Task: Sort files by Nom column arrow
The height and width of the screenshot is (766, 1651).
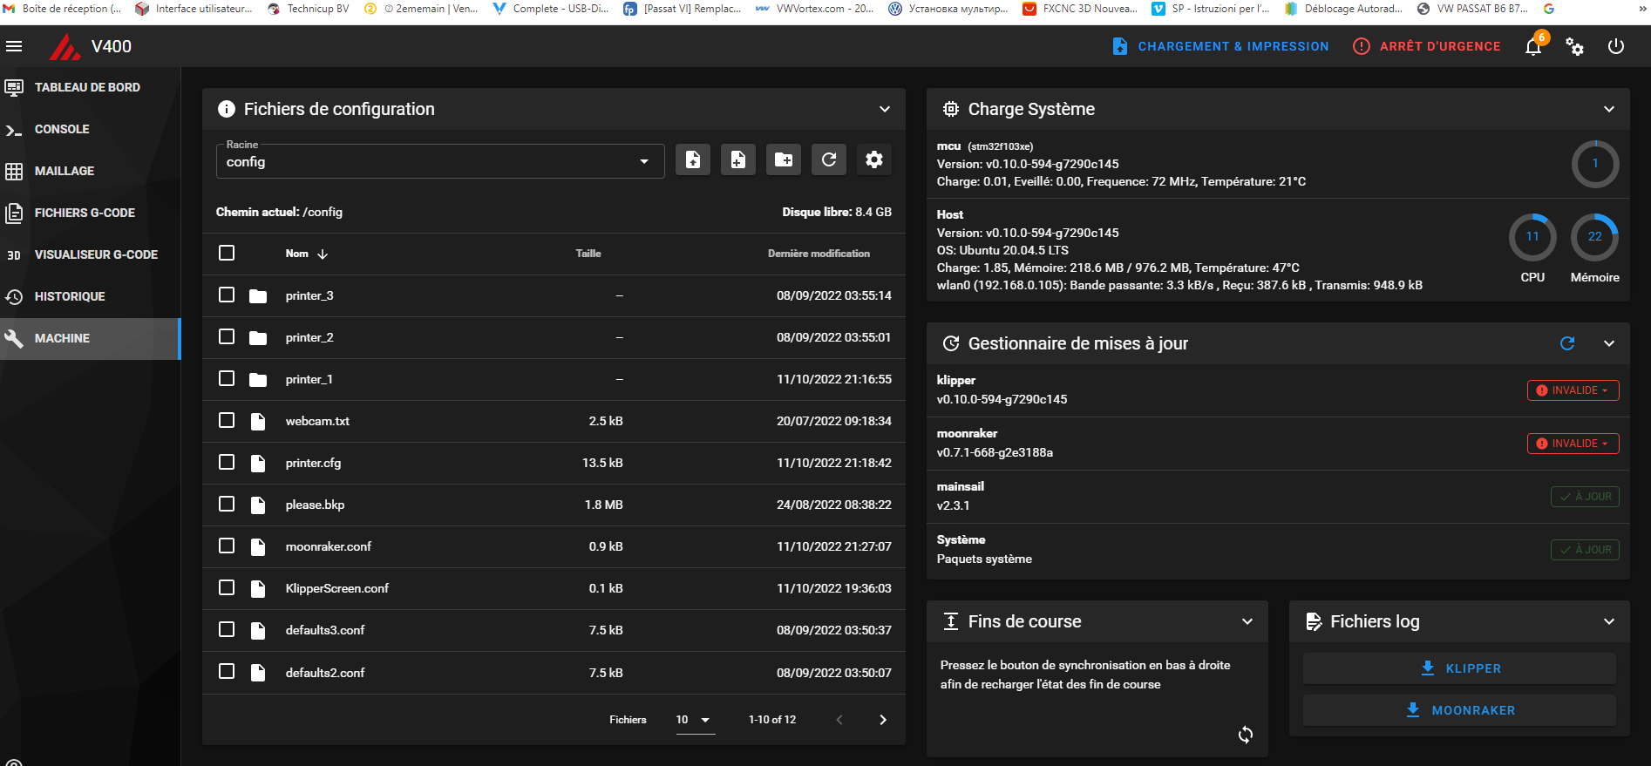Action: click(x=323, y=254)
